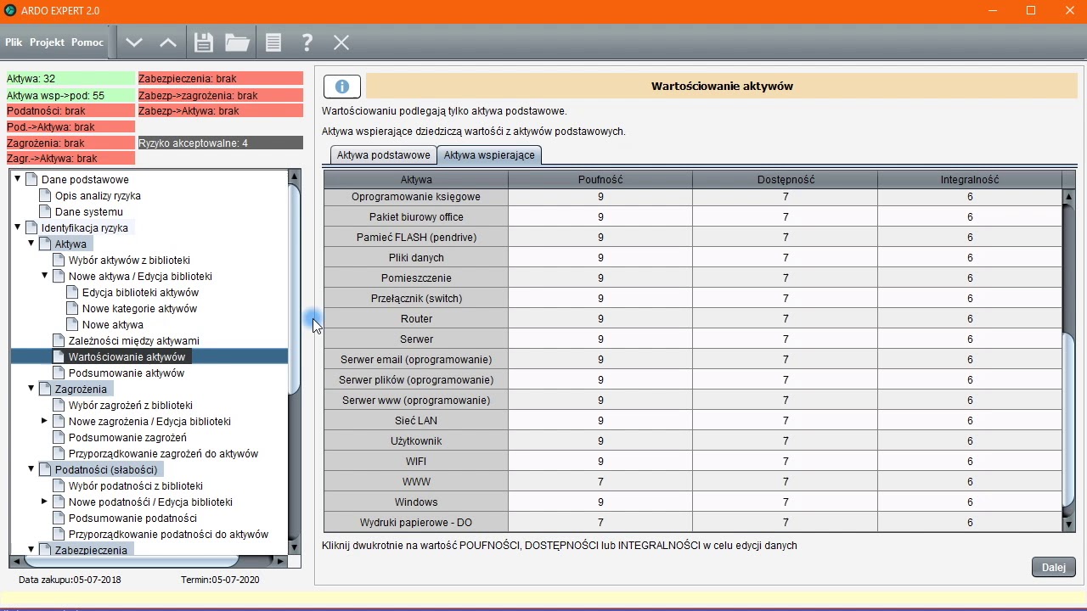Open Przyporządkowanie zagrożeń do aktywów
1087x611 pixels.
click(163, 453)
